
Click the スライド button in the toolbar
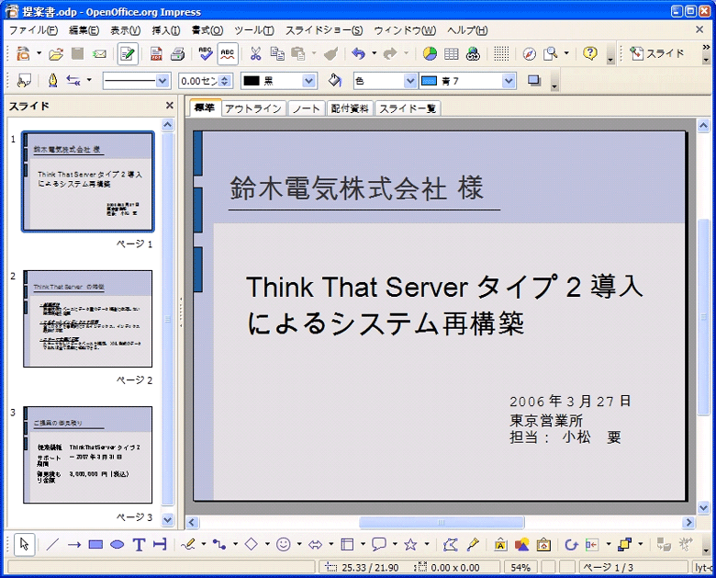click(657, 54)
